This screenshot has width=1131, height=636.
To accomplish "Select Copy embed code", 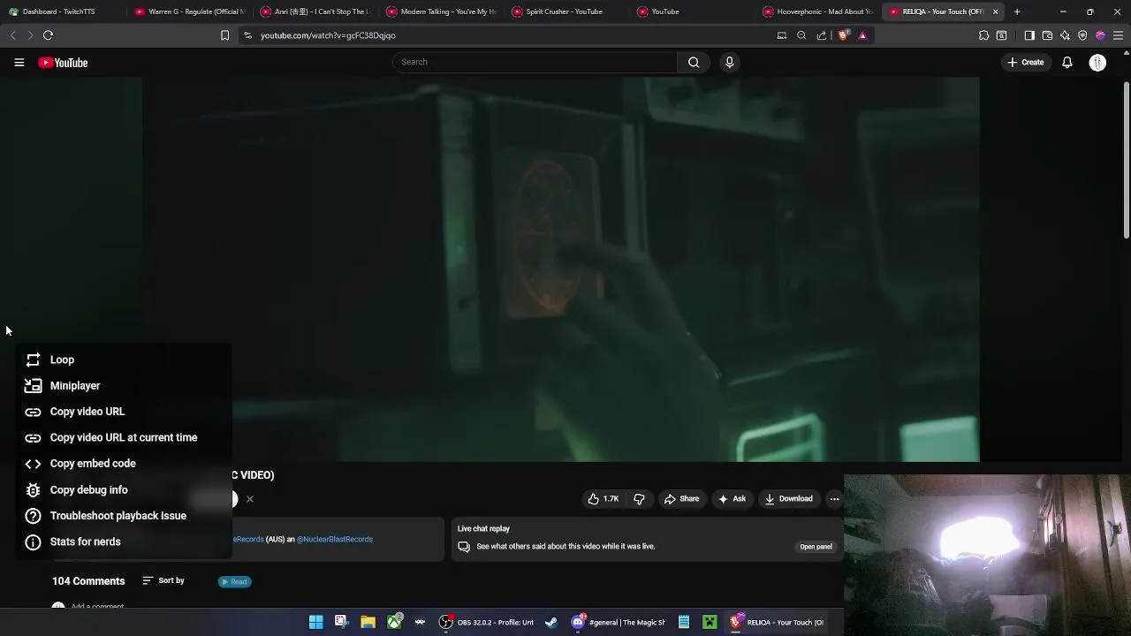I will pyautogui.click(x=125, y=464).
